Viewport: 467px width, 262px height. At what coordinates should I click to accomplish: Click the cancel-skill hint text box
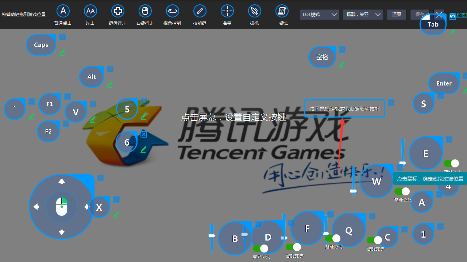tap(344, 108)
